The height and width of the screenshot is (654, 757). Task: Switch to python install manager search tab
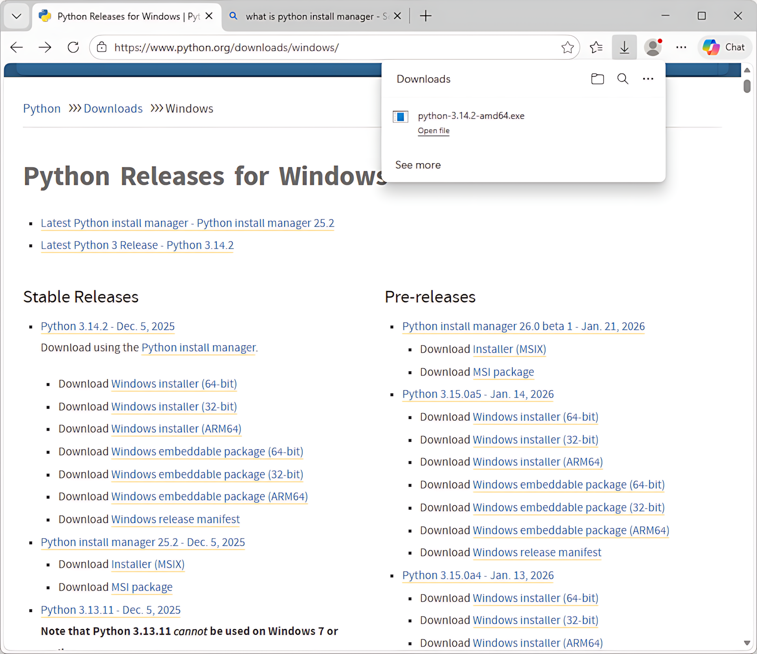pyautogui.click(x=311, y=16)
